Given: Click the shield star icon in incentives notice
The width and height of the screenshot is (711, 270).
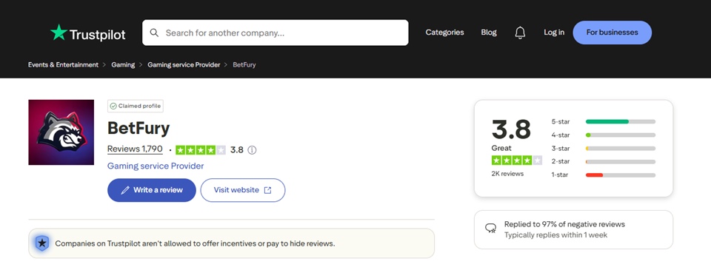Looking at the screenshot, I should (x=42, y=243).
